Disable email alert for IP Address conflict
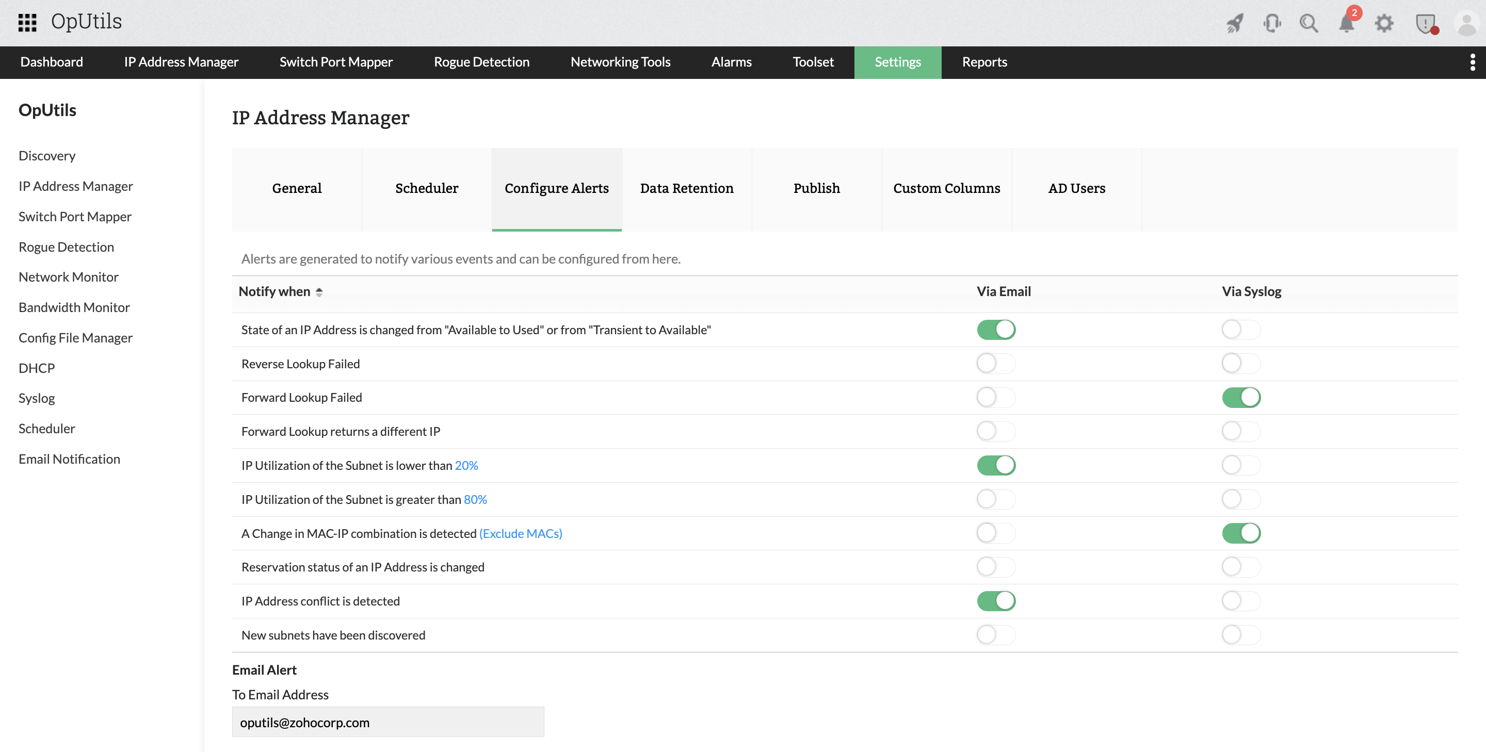 (x=996, y=601)
